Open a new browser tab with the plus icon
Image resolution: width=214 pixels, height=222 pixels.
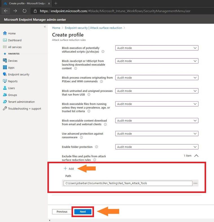pyautogui.click(x=56, y=3)
